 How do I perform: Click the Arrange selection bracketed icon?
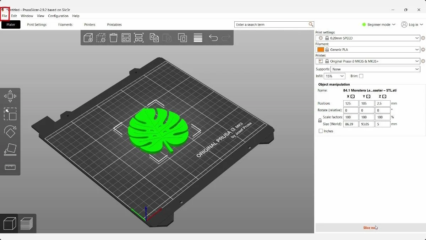(138, 38)
